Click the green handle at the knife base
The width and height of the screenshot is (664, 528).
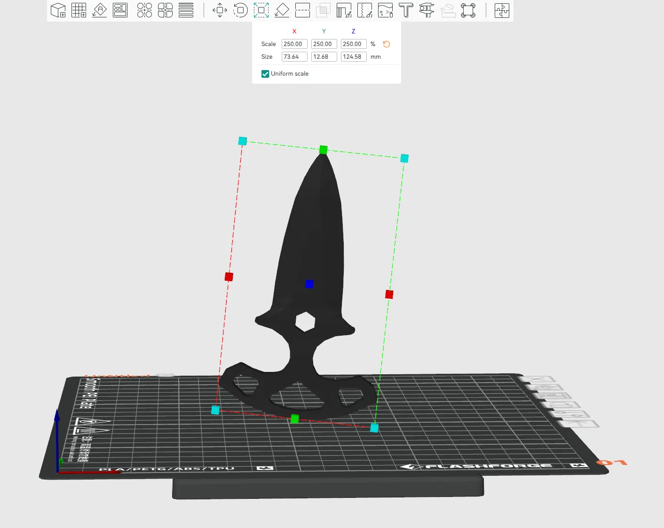tap(295, 418)
